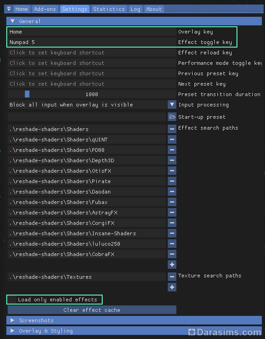Remove the Shaders\Fubax path entry
The height and width of the screenshot is (339, 265).
pyautogui.click(x=172, y=202)
